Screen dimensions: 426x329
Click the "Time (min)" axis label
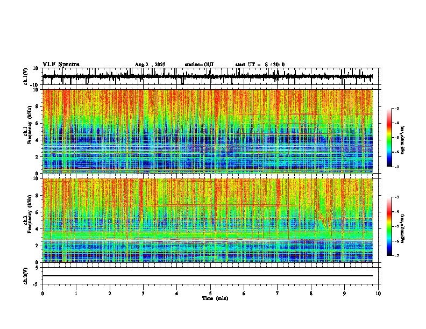pos(215,298)
